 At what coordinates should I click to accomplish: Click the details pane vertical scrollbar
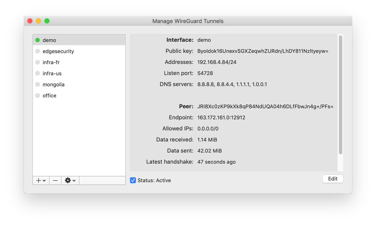(341, 95)
